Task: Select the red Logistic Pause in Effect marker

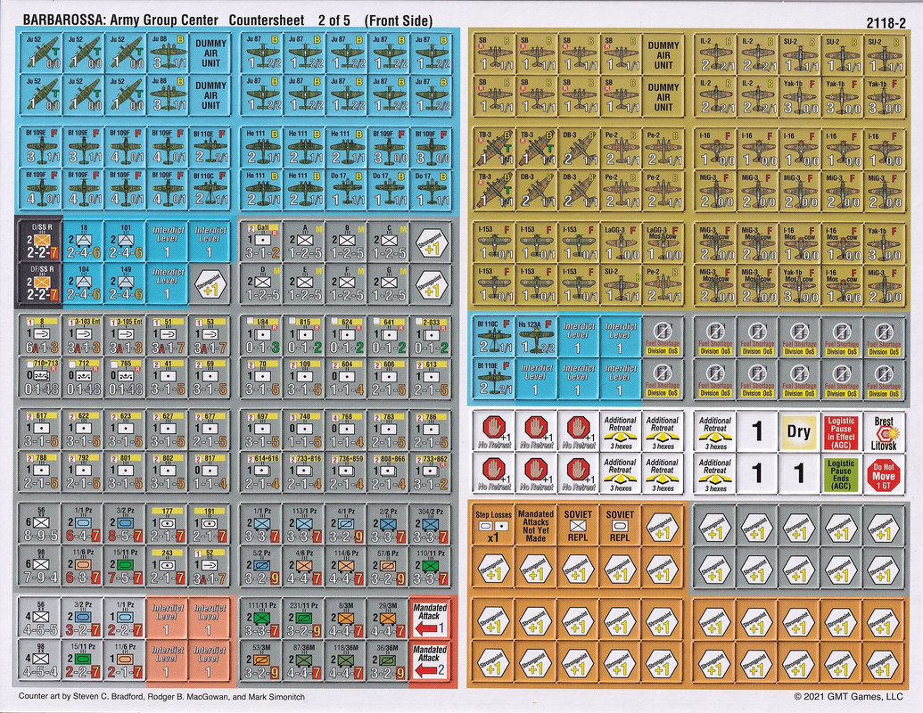Action: [841, 431]
